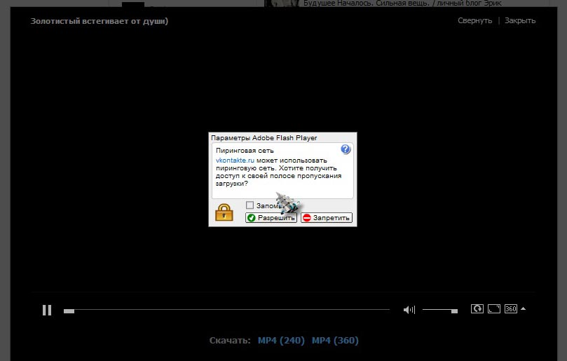Click Свернуть to minimize the player
The width and height of the screenshot is (567, 361).
pos(474,21)
